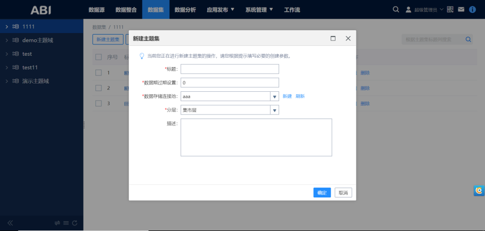Click the 数据集 breadcrumb link
The image size is (485, 231).
pyautogui.click(x=99, y=27)
